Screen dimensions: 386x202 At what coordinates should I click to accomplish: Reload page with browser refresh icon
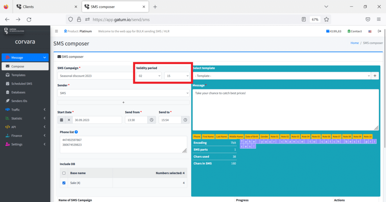click(x=29, y=19)
